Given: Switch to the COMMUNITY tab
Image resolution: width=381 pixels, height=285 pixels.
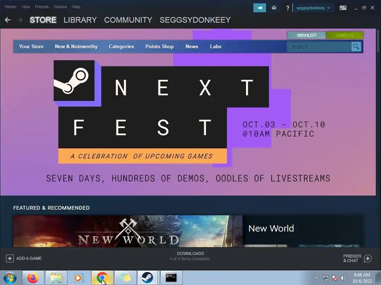Looking at the screenshot, I should click(128, 20).
